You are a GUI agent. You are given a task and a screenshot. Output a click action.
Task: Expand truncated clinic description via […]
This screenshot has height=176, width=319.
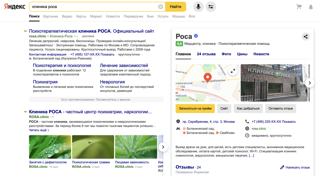tap(251, 156)
